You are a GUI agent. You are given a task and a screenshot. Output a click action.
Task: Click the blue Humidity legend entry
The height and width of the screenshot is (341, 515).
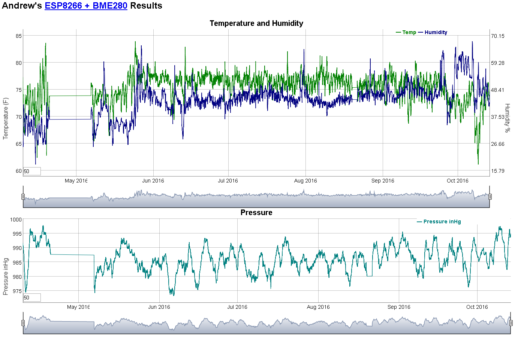pos(433,33)
